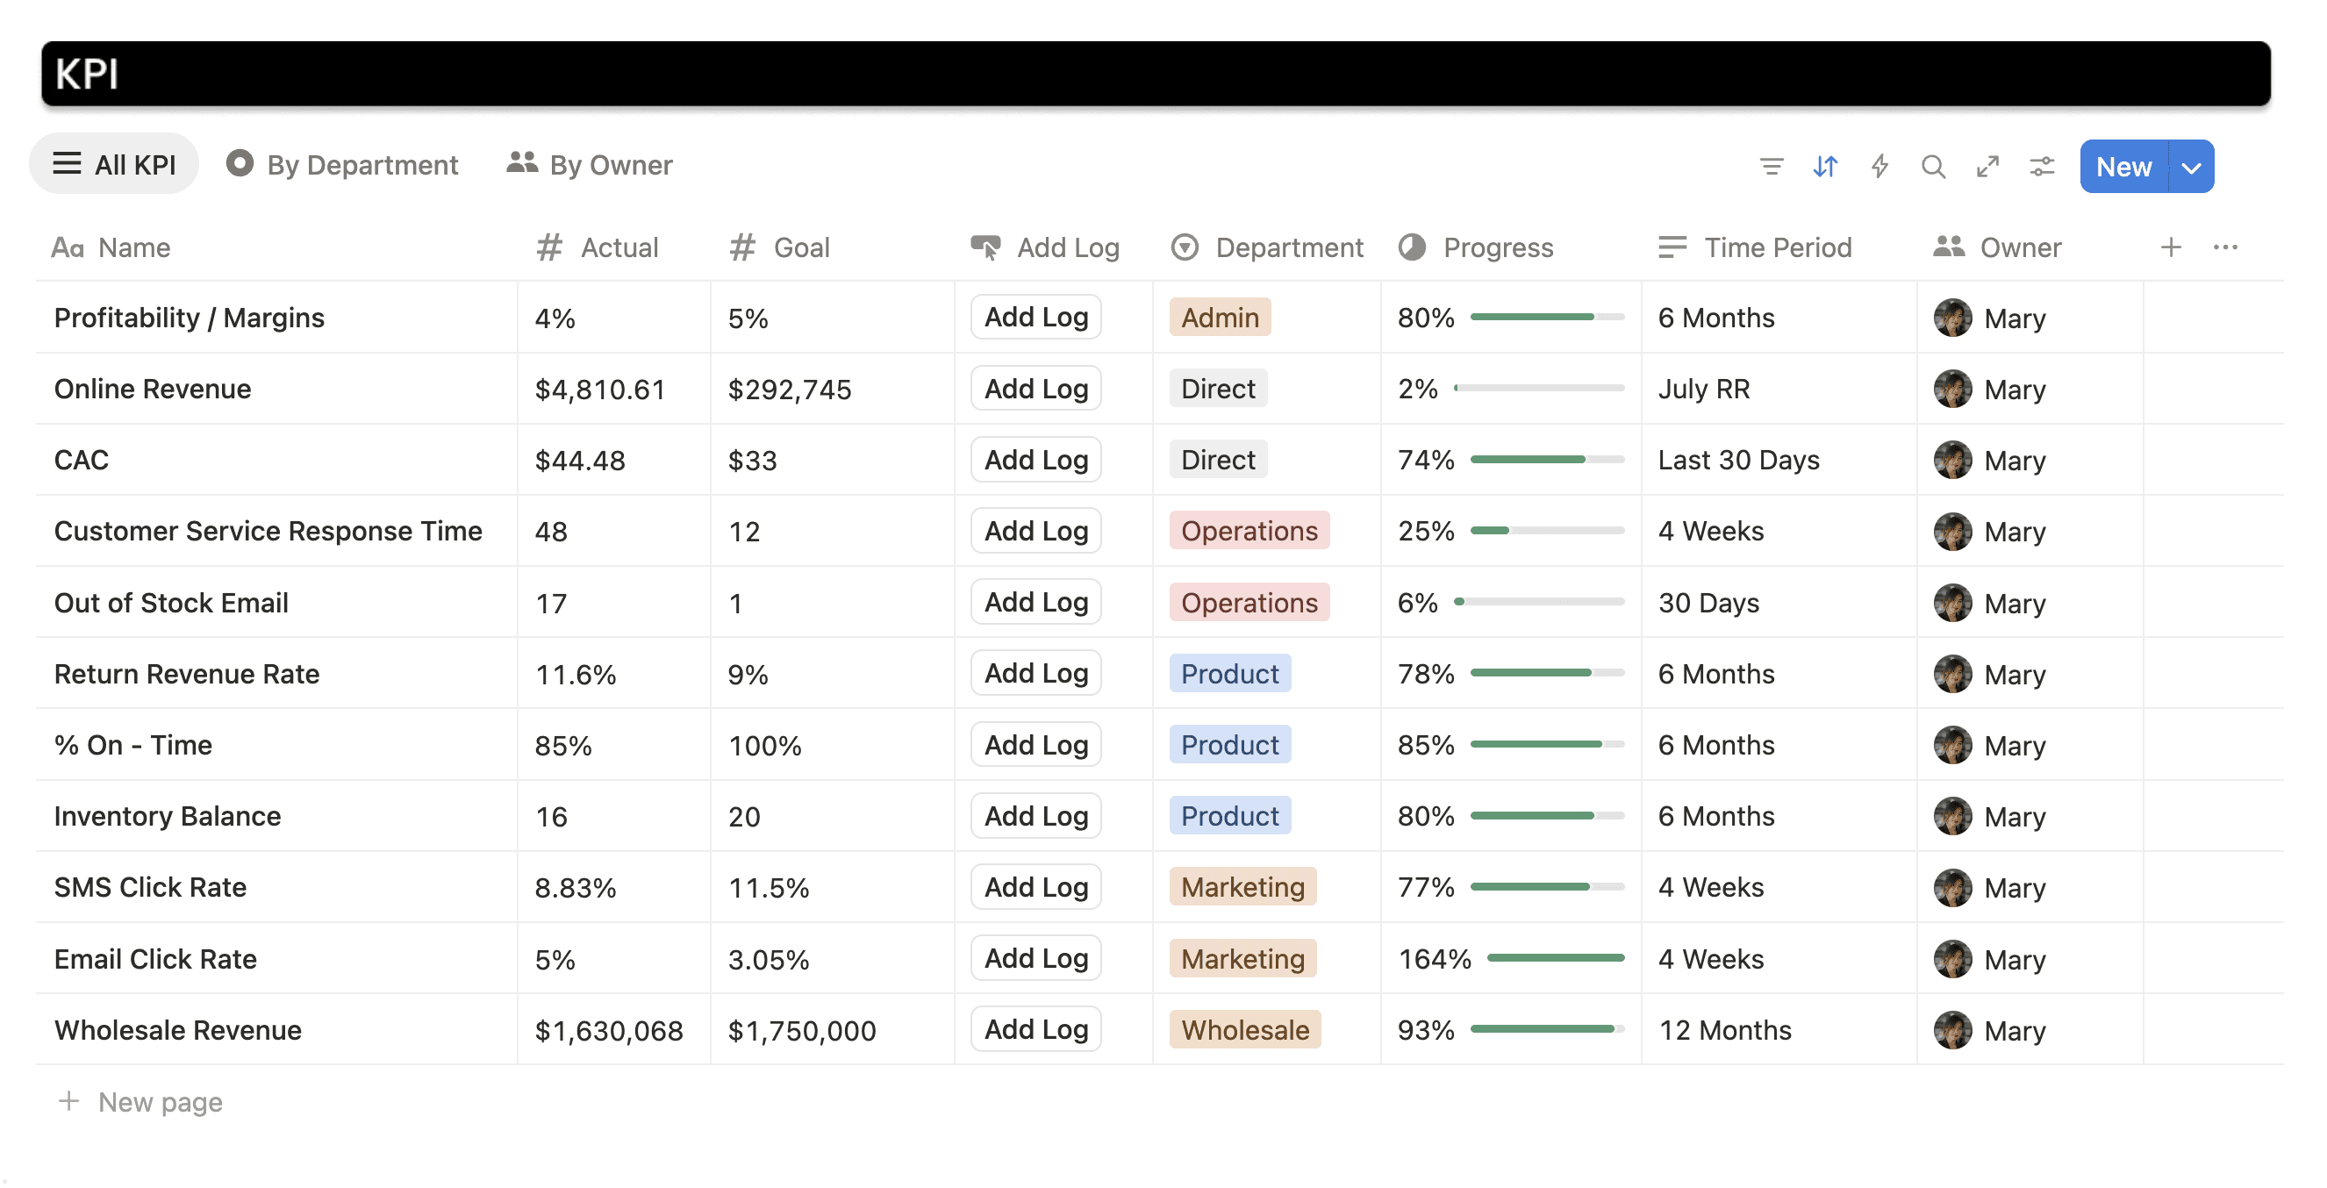
Task: Open the Department column header menu
Action: click(x=1266, y=247)
